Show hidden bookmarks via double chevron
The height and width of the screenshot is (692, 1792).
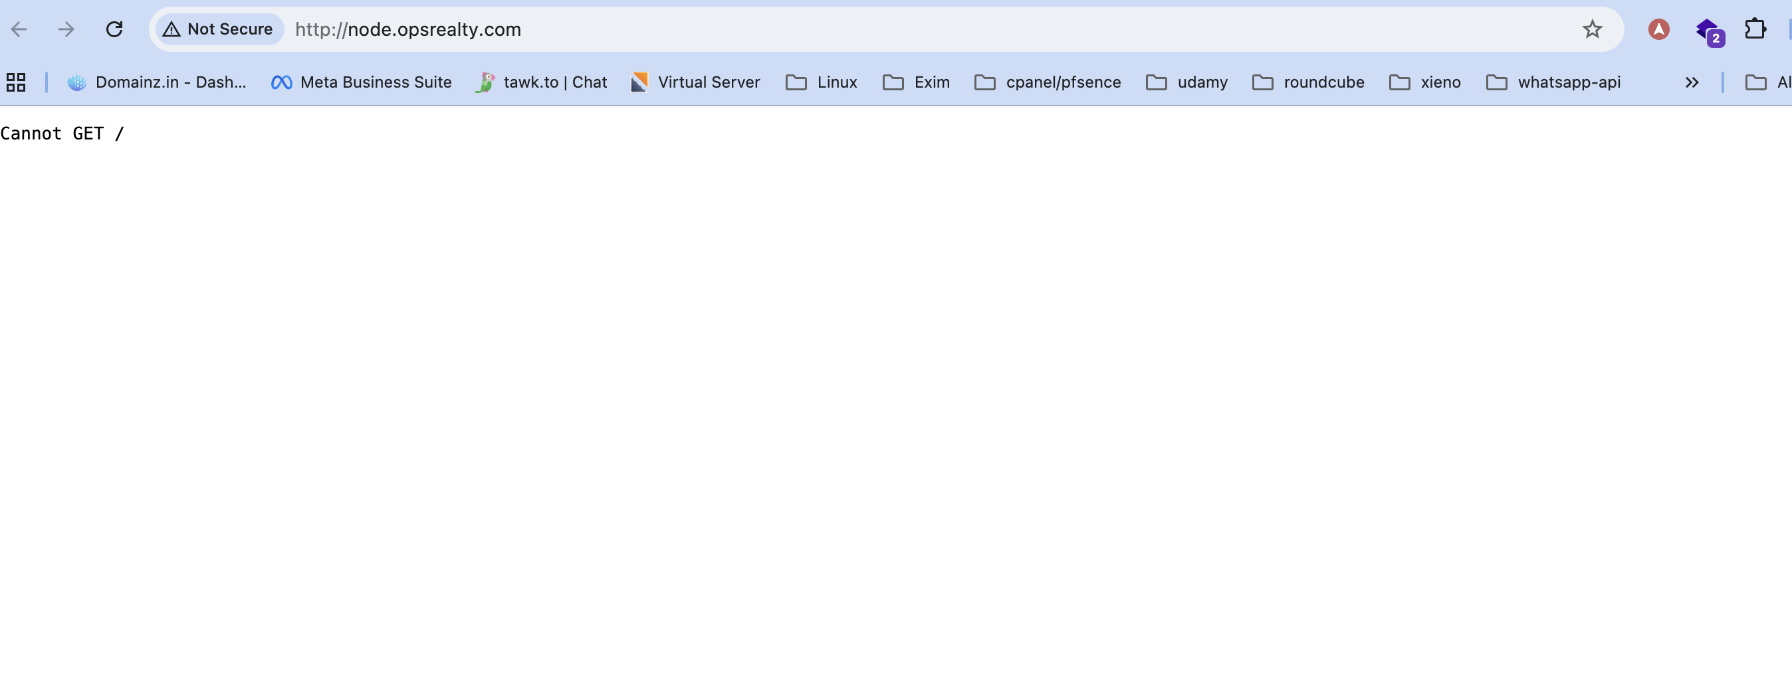1692,82
